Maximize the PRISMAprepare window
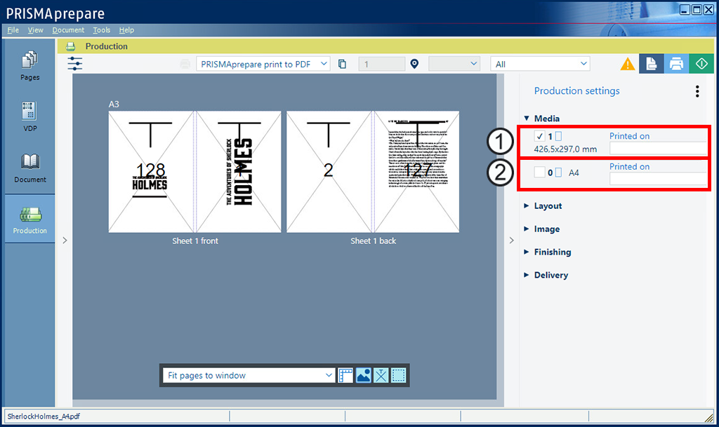This screenshot has height=427, width=719. [x=697, y=10]
